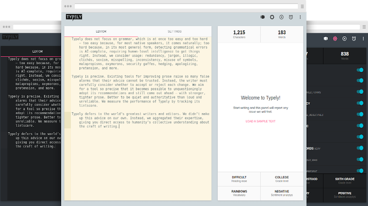
Task: Click the three window dots of the front browser frame
Action: coord(68,6)
